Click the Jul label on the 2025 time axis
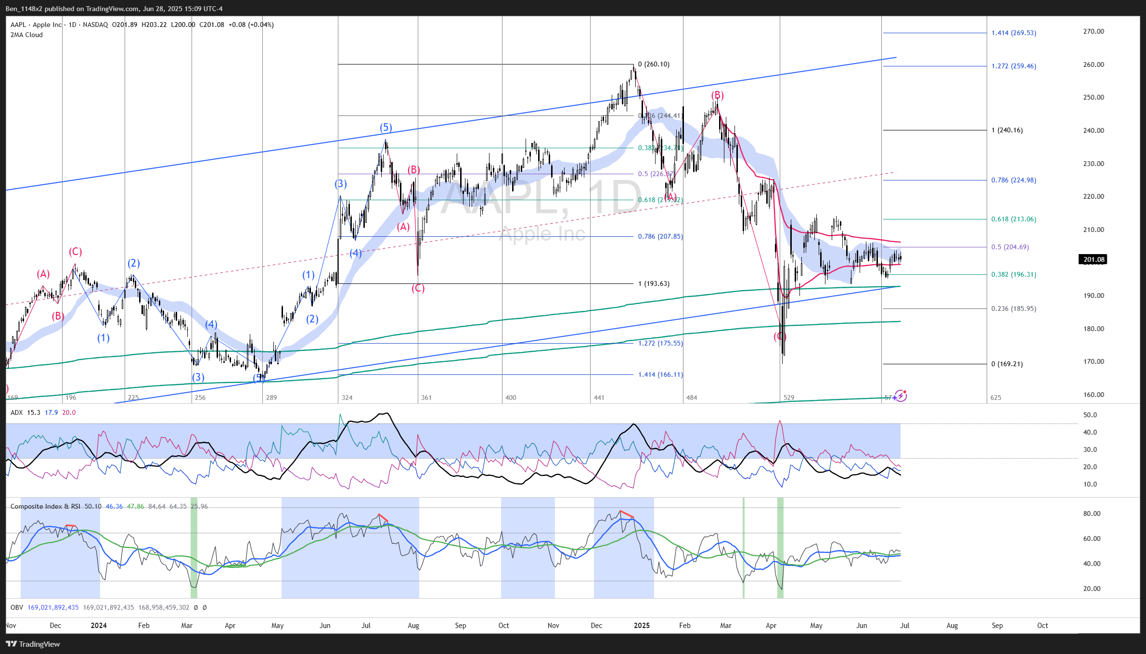 pyautogui.click(x=904, y=626)
